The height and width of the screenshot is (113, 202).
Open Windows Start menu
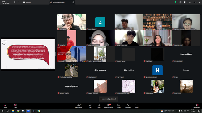coord(3,111)
